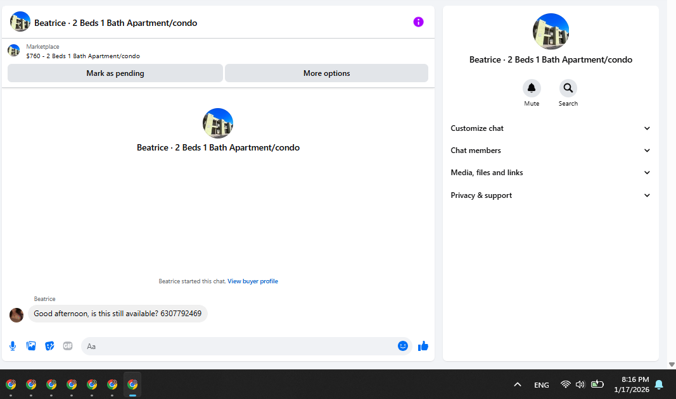Open the sticker picker icon
This screenshot has width=676, height=399.
(49, 346)
